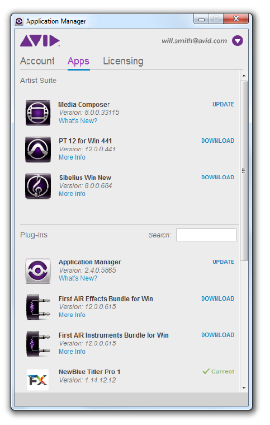270x425 pixels.
Task: Click the PT 12 for Win 441 title
Action: (x=85, y=141)
